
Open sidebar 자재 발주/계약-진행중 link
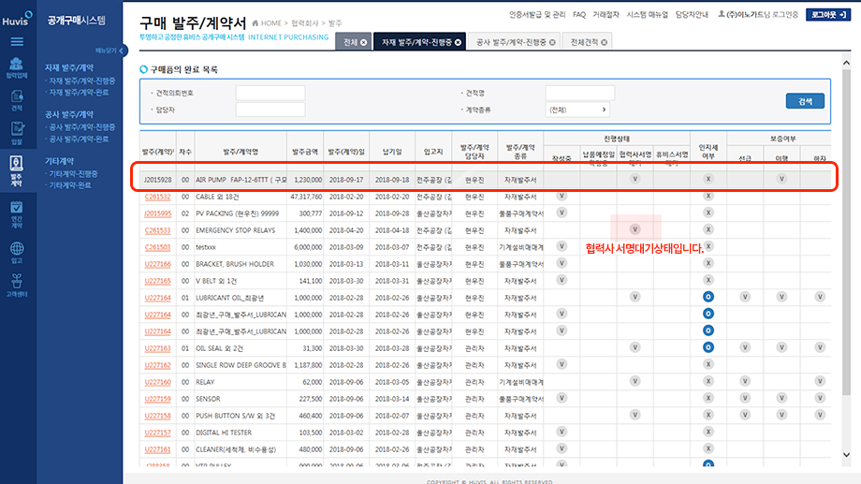(81, 81)
